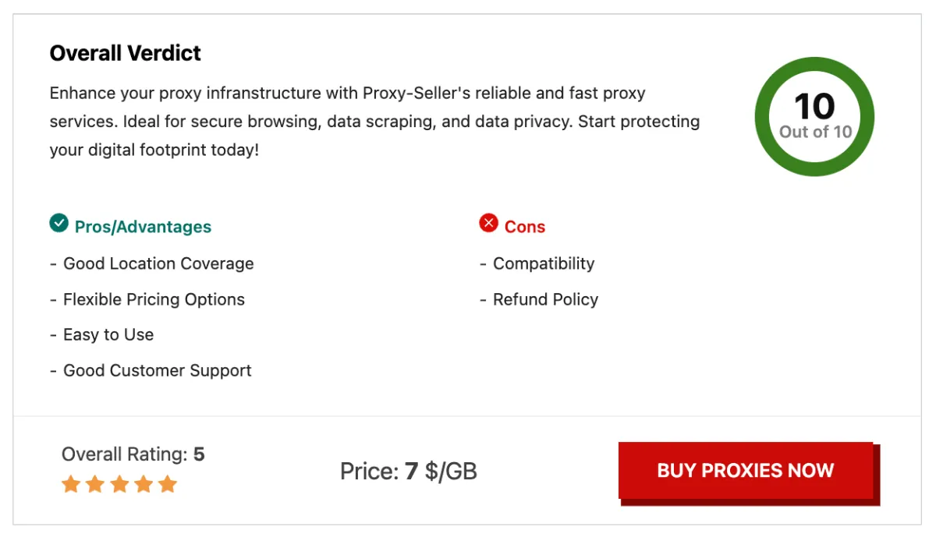The height and width of the screenshot is (537, 936).
Task: Click the second orange rating star
Action: click(x=95, y=485)
